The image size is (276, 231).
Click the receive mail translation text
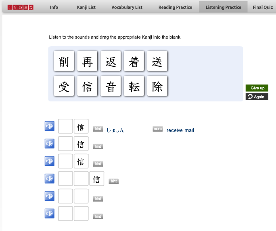pos(180,130)
